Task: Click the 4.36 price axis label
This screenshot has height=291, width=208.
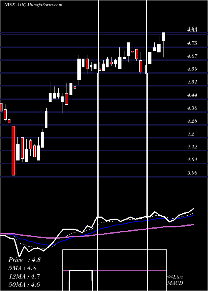Action: (192, 108)
